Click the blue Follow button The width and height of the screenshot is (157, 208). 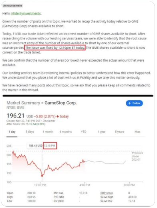[134, 103]
